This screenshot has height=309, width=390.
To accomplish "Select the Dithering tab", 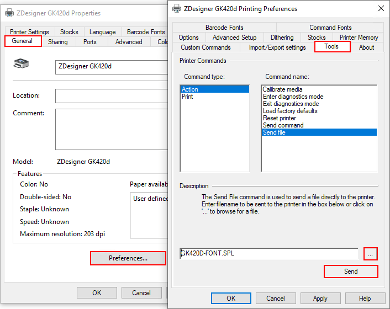I will (282, 38).
